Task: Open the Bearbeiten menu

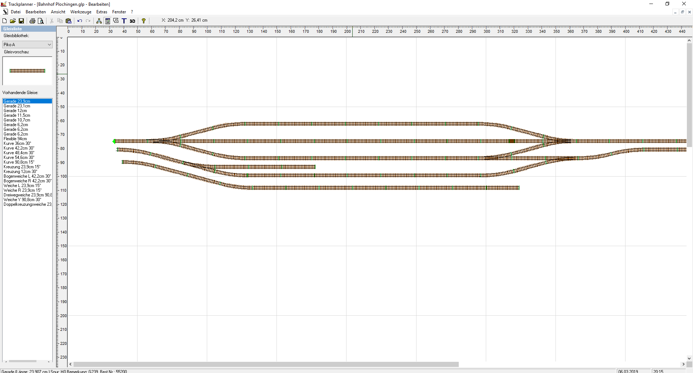Action: (36, 12)
